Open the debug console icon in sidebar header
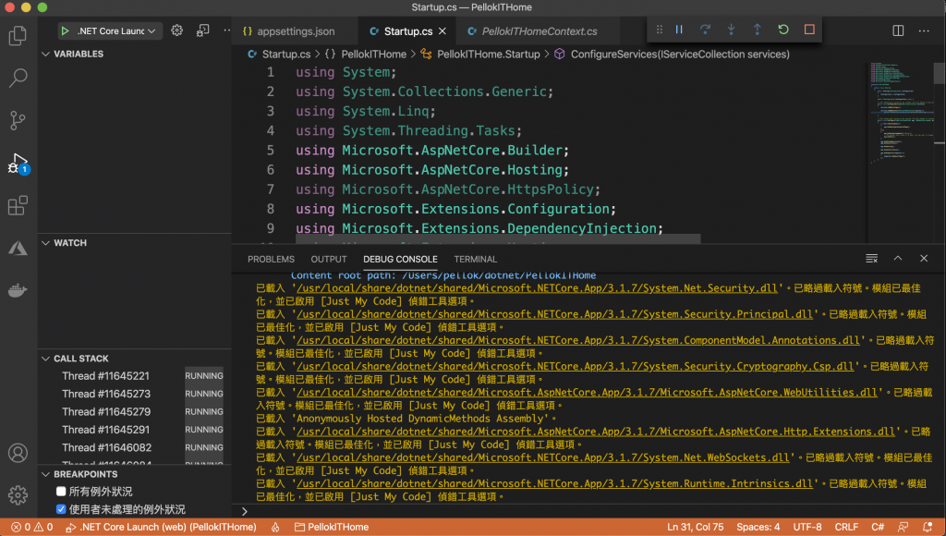The width and height of the screenshot is (946, 536). coord(202,30)
